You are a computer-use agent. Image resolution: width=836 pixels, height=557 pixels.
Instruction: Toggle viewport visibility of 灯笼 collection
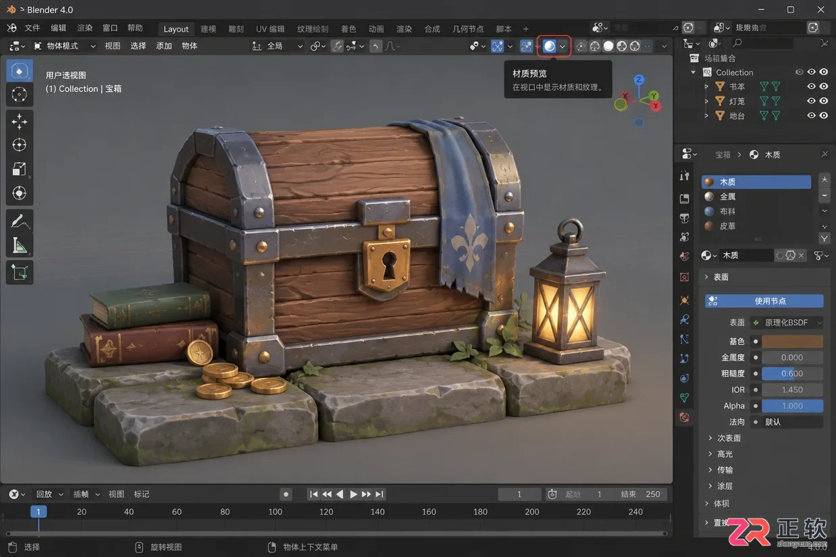coord(812,101)
